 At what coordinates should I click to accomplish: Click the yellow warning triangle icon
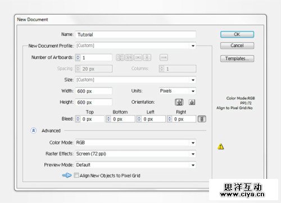(221, 146)
